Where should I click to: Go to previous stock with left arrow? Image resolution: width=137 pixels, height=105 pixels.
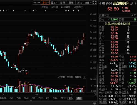[100, 4]
